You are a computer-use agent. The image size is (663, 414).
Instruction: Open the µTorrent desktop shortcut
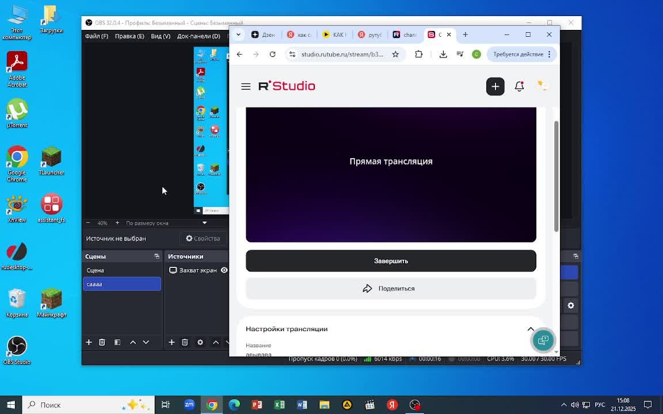[x=17, y=113]
